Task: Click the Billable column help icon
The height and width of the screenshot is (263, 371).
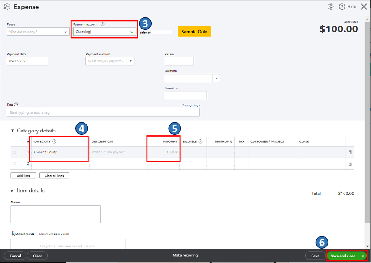Action: pos(201,142)
